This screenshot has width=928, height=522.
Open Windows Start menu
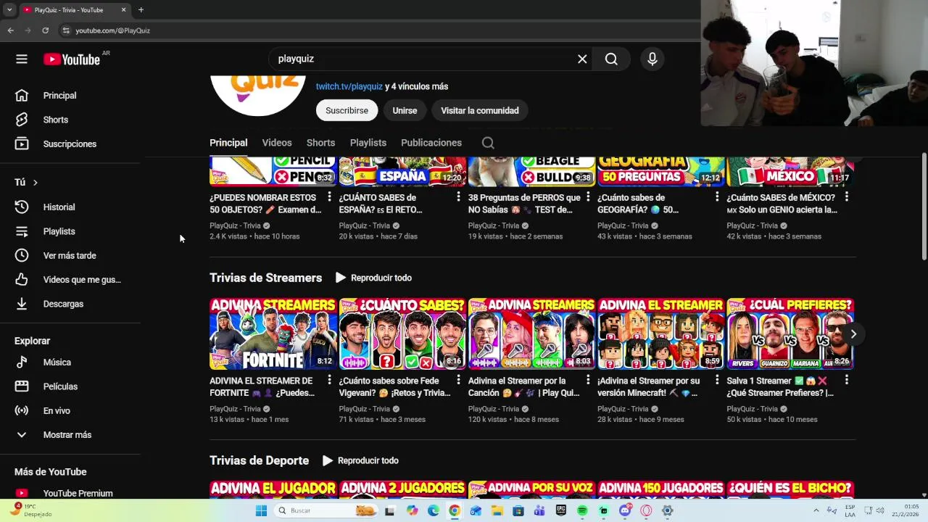(x=261, y=510)
